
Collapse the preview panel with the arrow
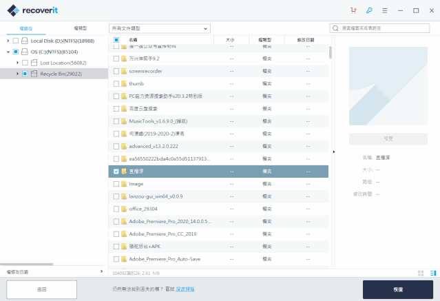[x=334, y=152]
